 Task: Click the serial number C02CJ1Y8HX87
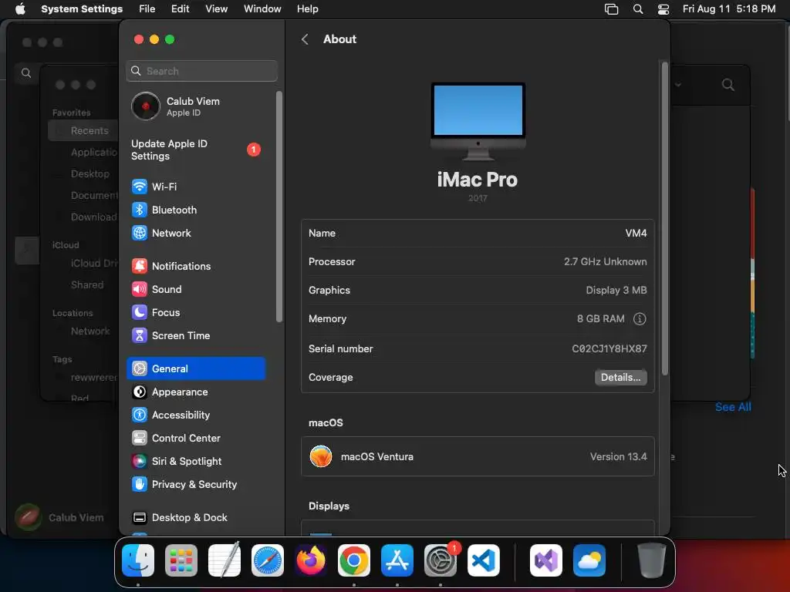coord(609,348)
